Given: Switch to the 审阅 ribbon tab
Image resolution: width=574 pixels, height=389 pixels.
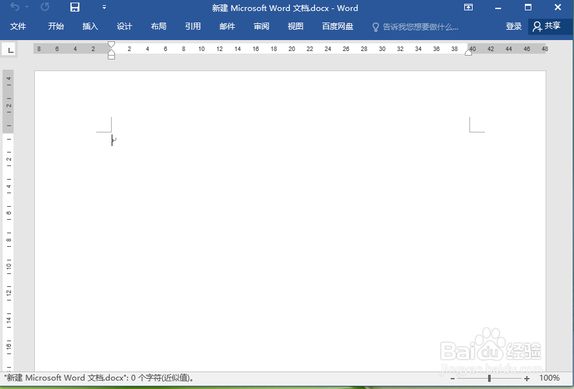Looking at the screenshot, I should click(261, 26).
